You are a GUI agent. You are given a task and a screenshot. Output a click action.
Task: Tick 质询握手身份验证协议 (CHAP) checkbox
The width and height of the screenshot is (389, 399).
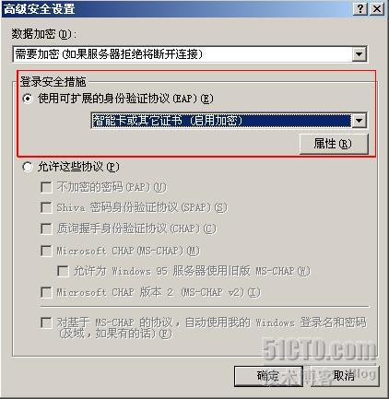point(46,229)
